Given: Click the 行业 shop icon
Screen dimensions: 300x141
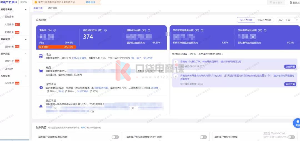Looking at the screenshot, I should tap(41, 56).
